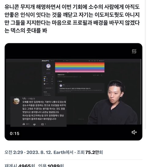Open the Earth source label link

click(x=63, y=152)
